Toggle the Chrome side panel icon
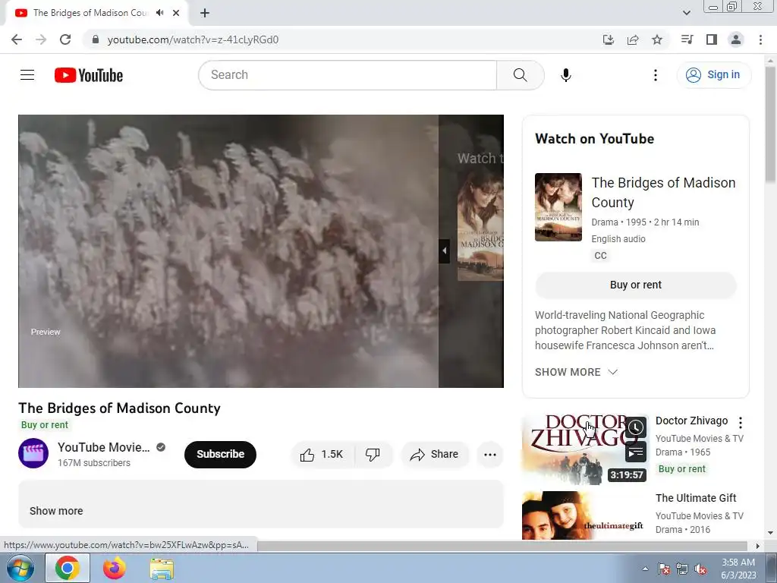This screenshot has height=583, width=777. tap(712, 39)
